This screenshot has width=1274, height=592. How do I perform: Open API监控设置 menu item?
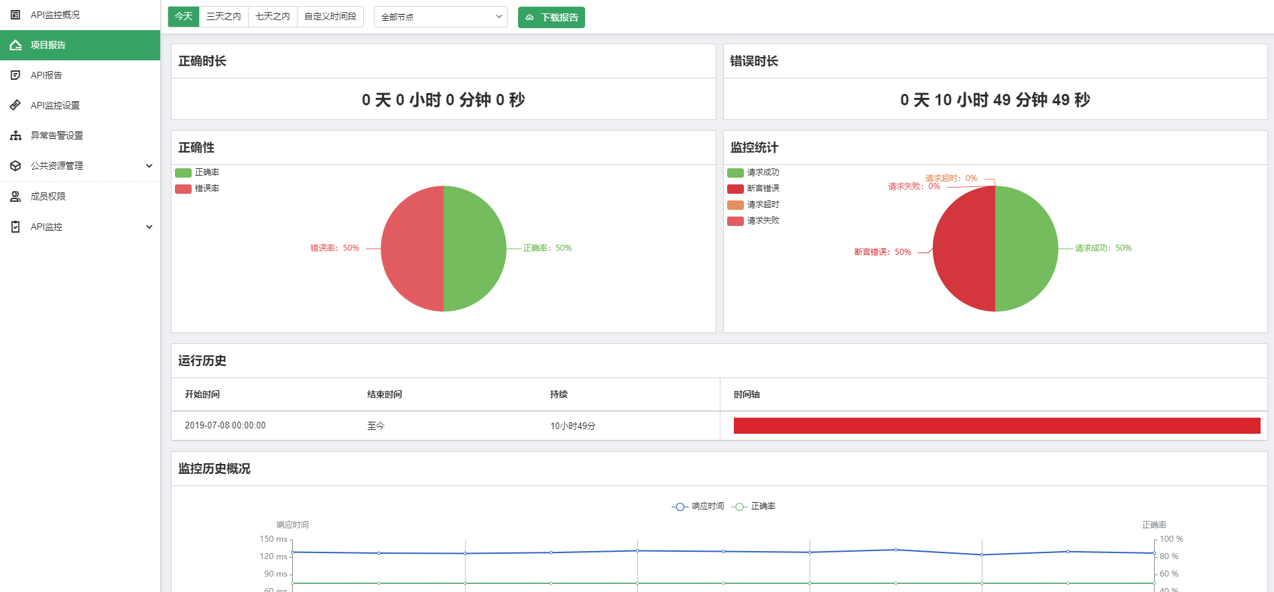(80, 105)
